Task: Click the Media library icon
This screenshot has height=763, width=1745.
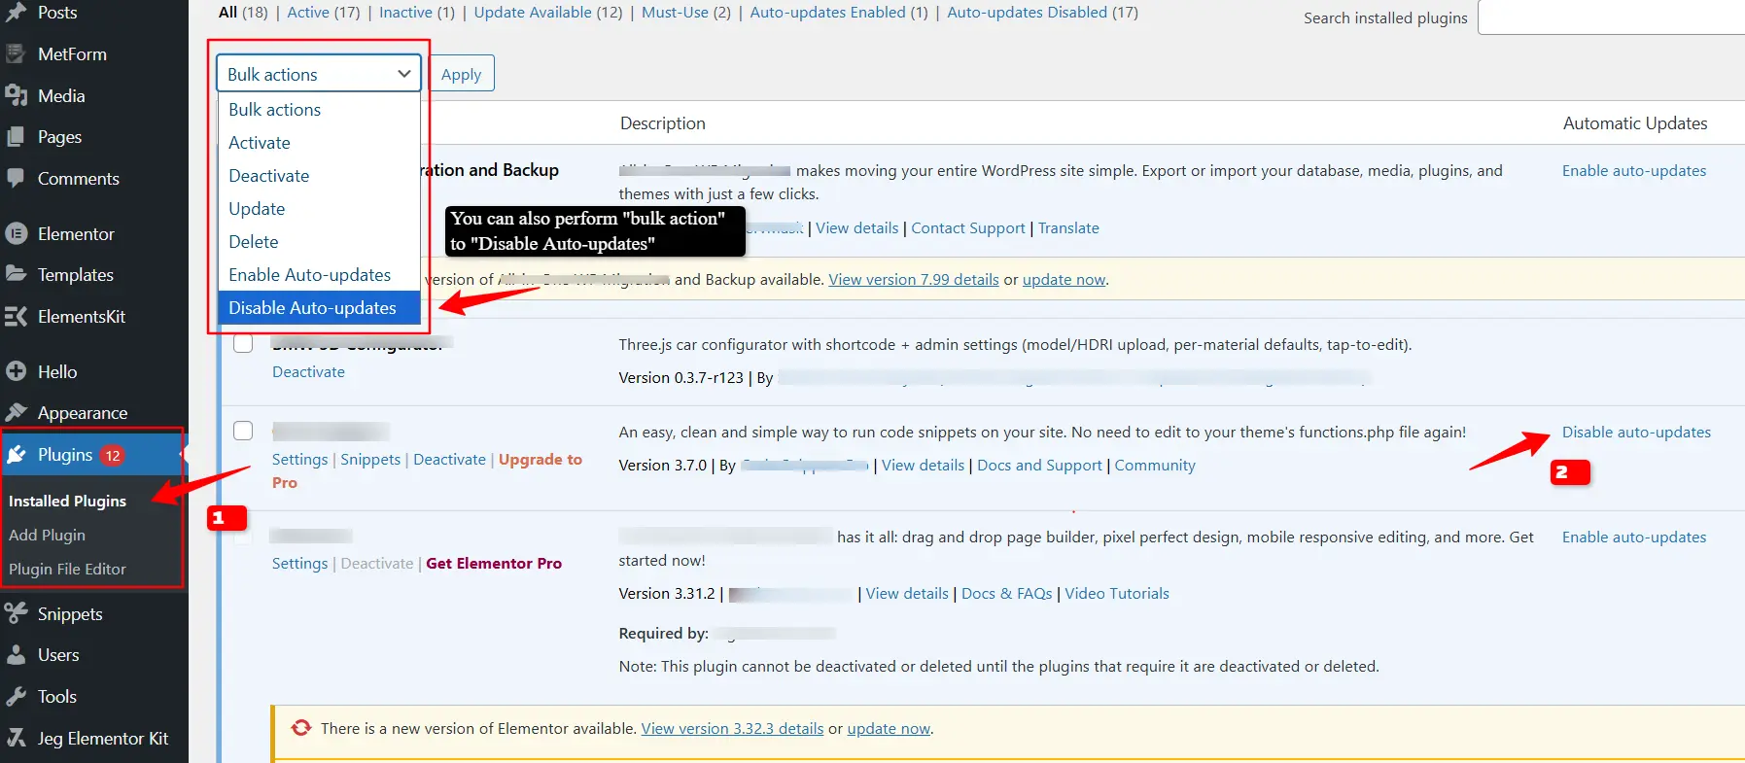Action: click(16, 95)
